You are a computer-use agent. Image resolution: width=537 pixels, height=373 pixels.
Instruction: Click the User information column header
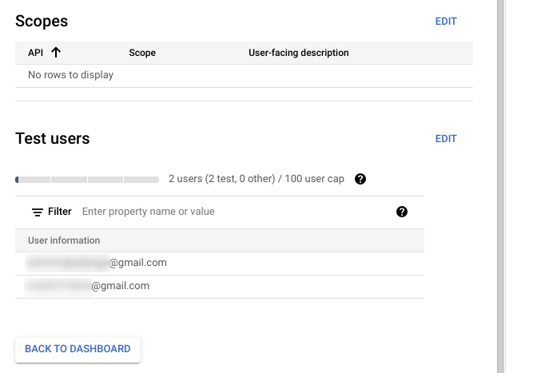click(x=64, y=240)
